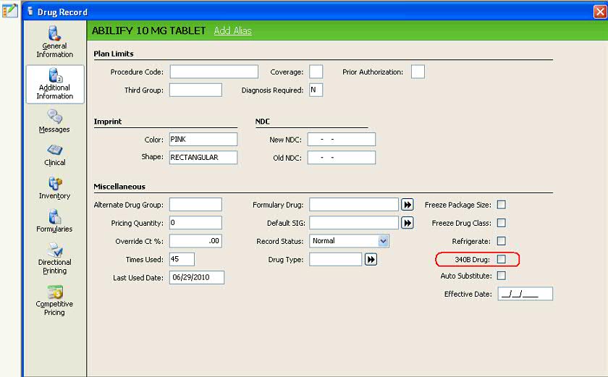The width and height of the screenshot is (608, 377).
Task: Open Directional Printing sidebar icon
Action: [55, 250]
